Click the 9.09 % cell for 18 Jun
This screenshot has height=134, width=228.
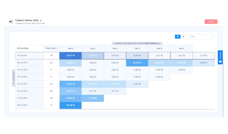coord(203,63)
